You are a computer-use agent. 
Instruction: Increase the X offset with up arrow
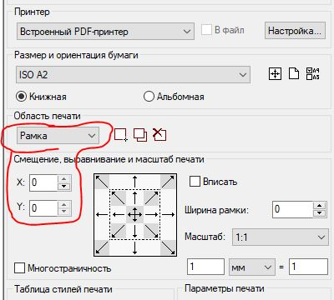64,179
